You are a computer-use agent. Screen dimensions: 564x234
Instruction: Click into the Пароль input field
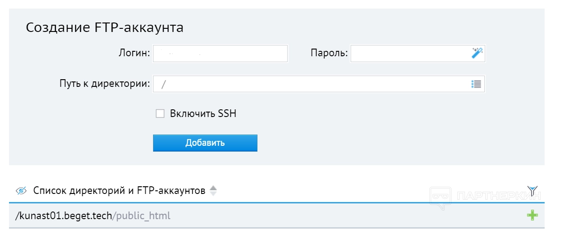pos(410,54)
